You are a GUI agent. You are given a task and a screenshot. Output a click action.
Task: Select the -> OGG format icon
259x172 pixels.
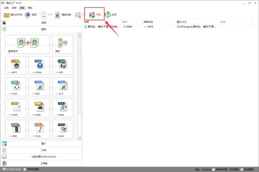[39, 129]
